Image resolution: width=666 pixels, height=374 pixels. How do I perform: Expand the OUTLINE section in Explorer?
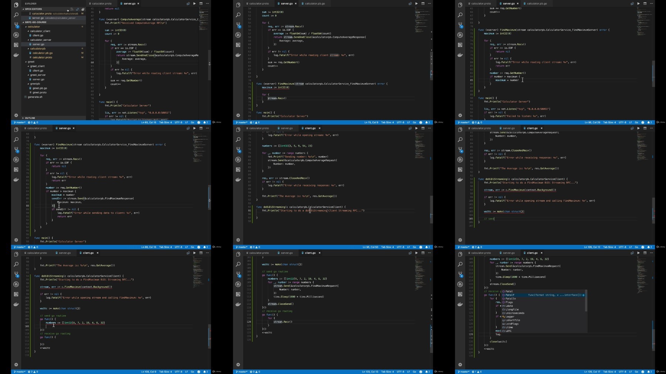click(x=30, y=118)
